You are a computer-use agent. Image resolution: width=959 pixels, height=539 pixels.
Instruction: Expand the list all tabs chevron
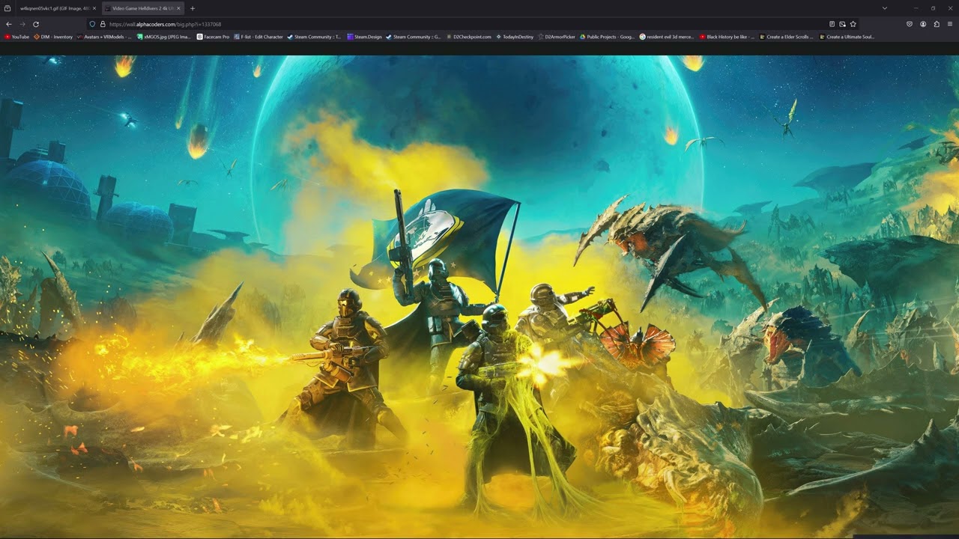[x=885, y=8]
